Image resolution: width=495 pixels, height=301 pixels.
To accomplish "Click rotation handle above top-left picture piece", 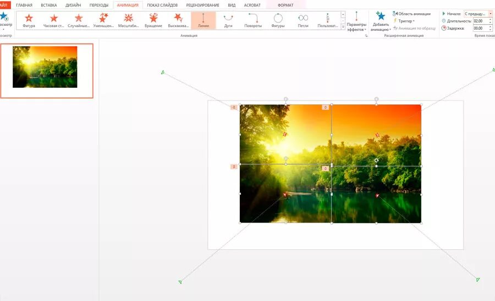I will pos(285,99).
